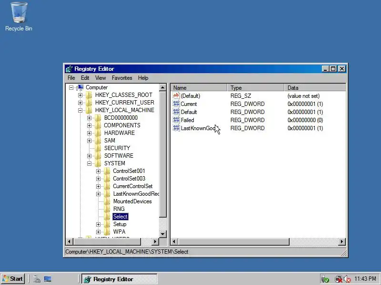This screenshot has width=381, height=285.
Task: Click the HKEY_CURRENT_USER folder icon
Action: pyautogui.click(x=89, y=103)
